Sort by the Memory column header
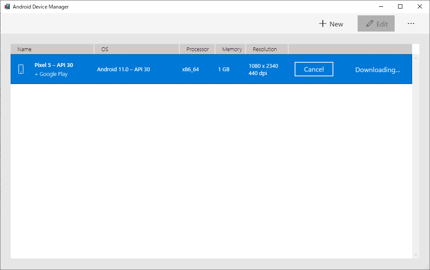The width and height of the screenshot is (430, 270). 230,49
